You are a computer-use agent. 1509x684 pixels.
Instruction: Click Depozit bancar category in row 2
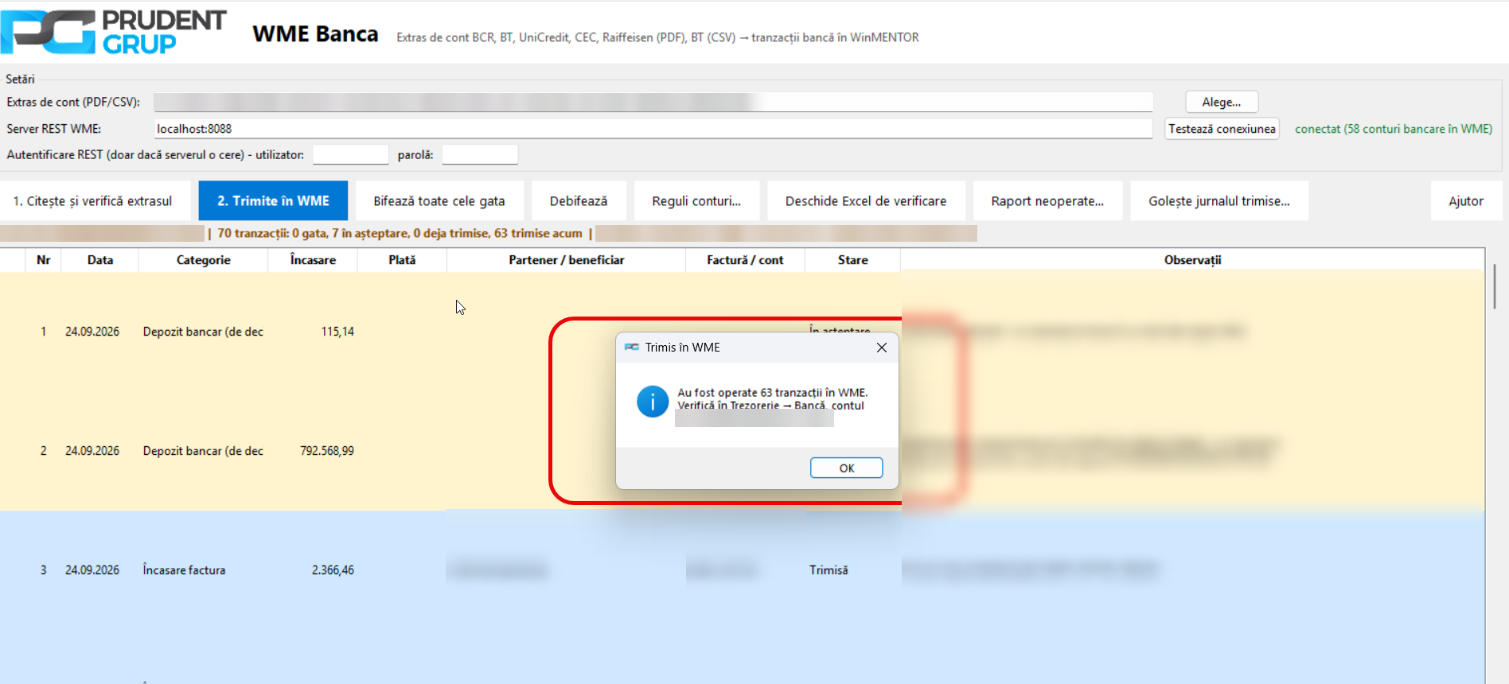pyautogui.click(x=203, y=451)
